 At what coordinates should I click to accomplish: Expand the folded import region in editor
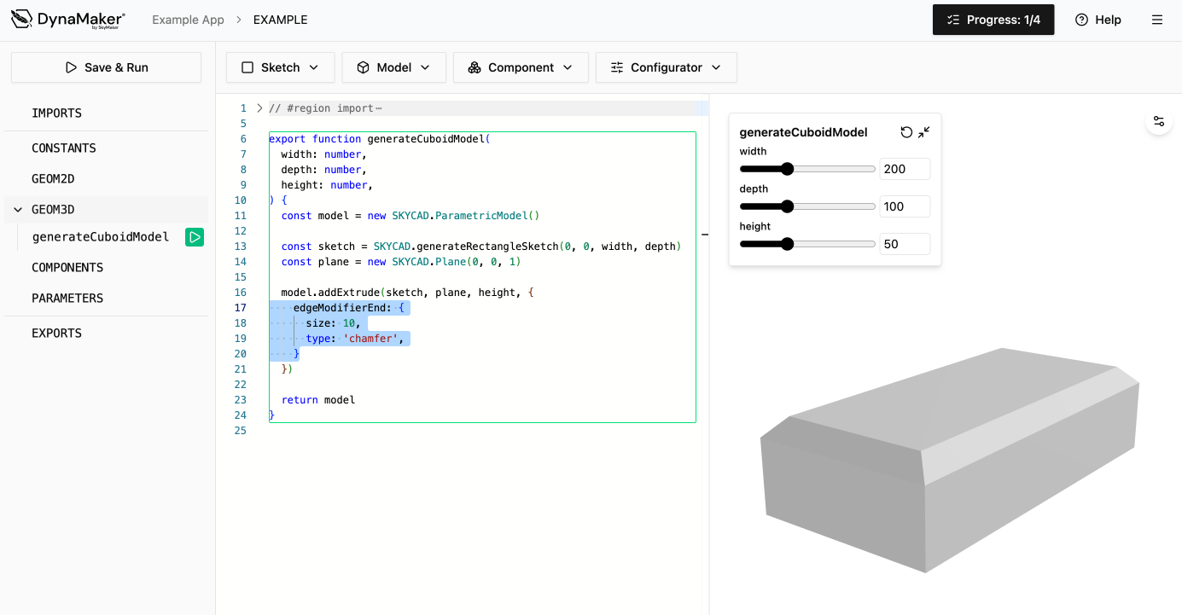tap(260, 108)
